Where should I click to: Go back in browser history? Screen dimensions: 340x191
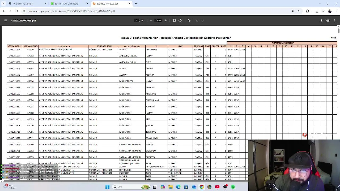tap(4, 11)
